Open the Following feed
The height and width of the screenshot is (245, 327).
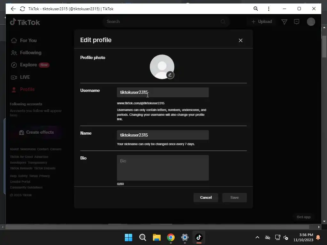(x=26, y=53)
